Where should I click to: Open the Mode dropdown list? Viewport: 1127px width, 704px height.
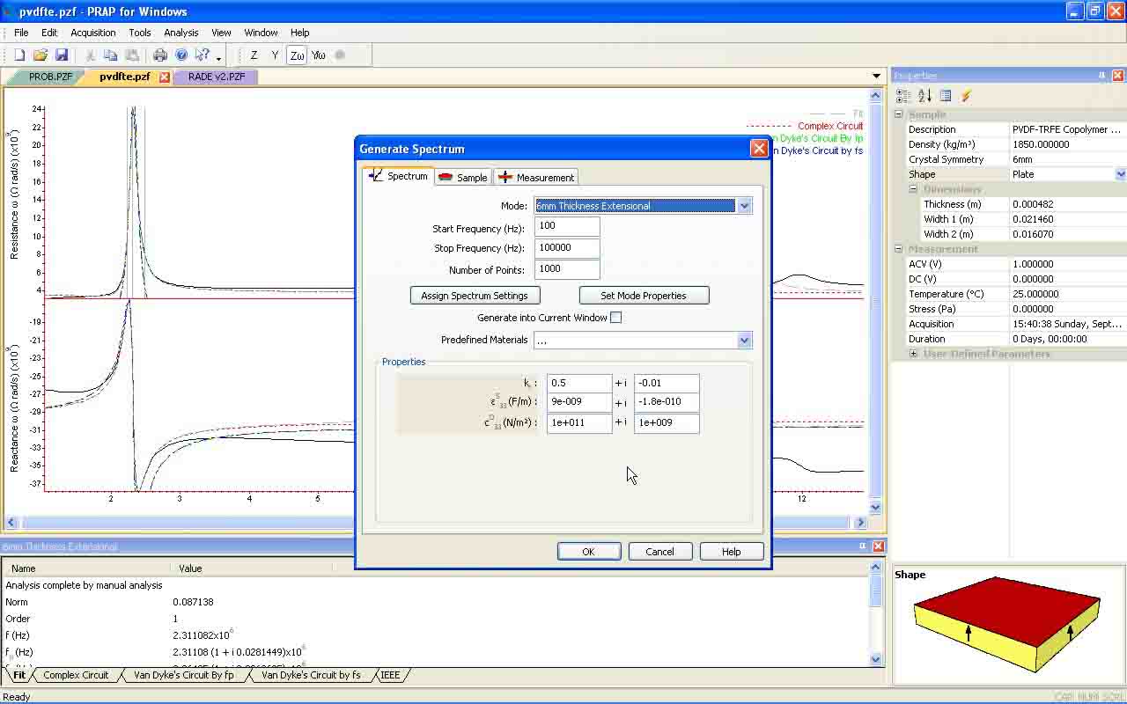click(x=744, y=206)
